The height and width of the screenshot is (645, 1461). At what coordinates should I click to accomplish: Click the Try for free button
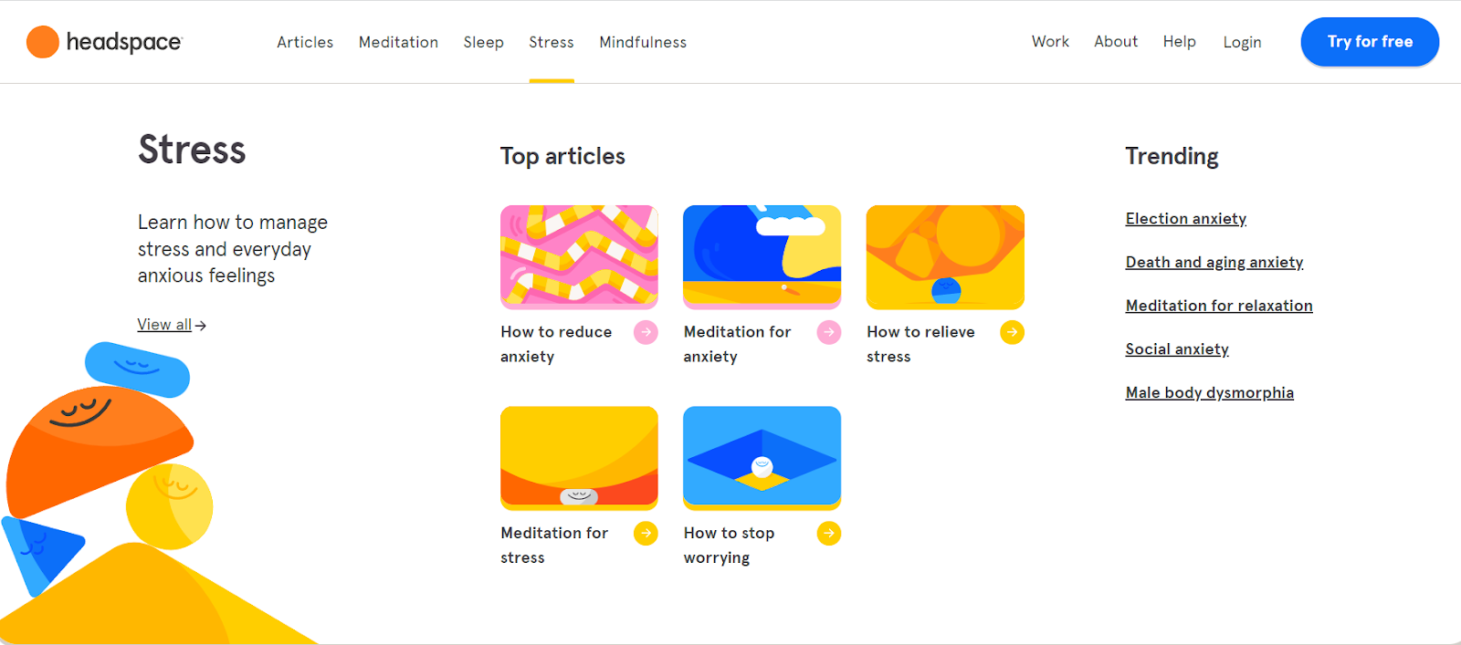click(1370, 42)
